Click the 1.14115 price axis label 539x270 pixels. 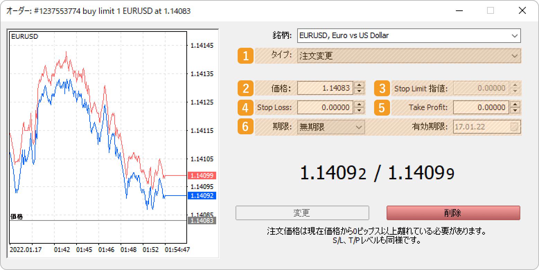pos(202,130)
